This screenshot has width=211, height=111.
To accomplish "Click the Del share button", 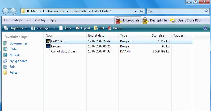I will (x=99, y=28).
